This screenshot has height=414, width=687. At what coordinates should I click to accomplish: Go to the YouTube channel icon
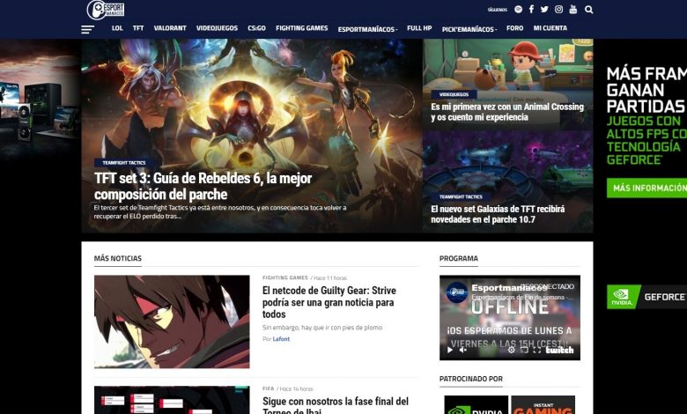click(572, 10)
